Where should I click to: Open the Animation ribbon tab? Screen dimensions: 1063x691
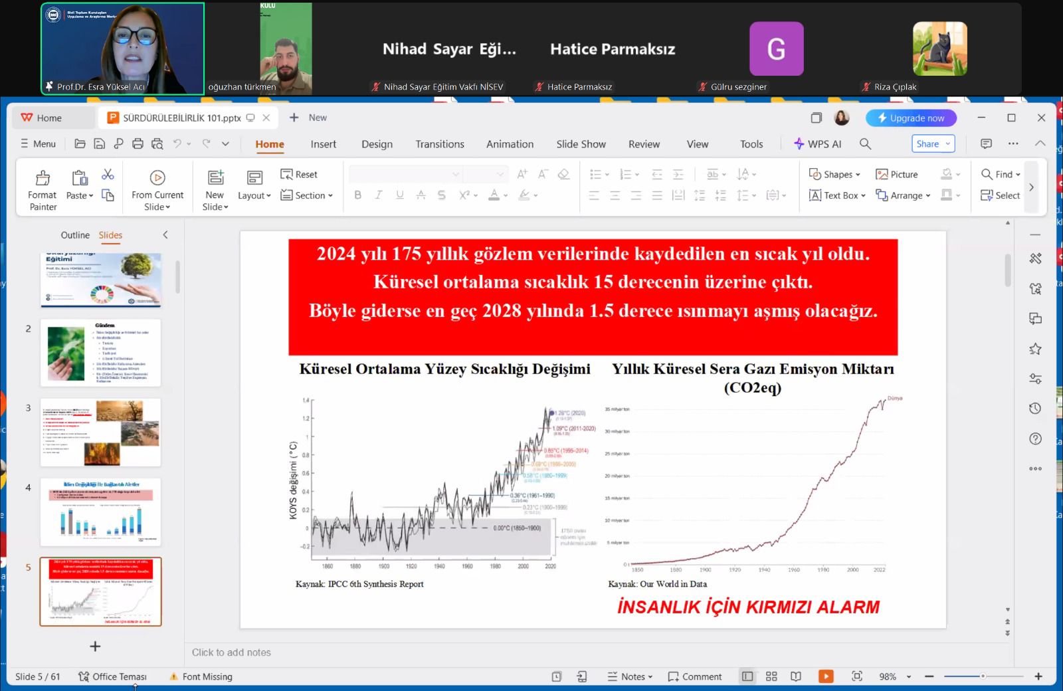pos(510,144)
